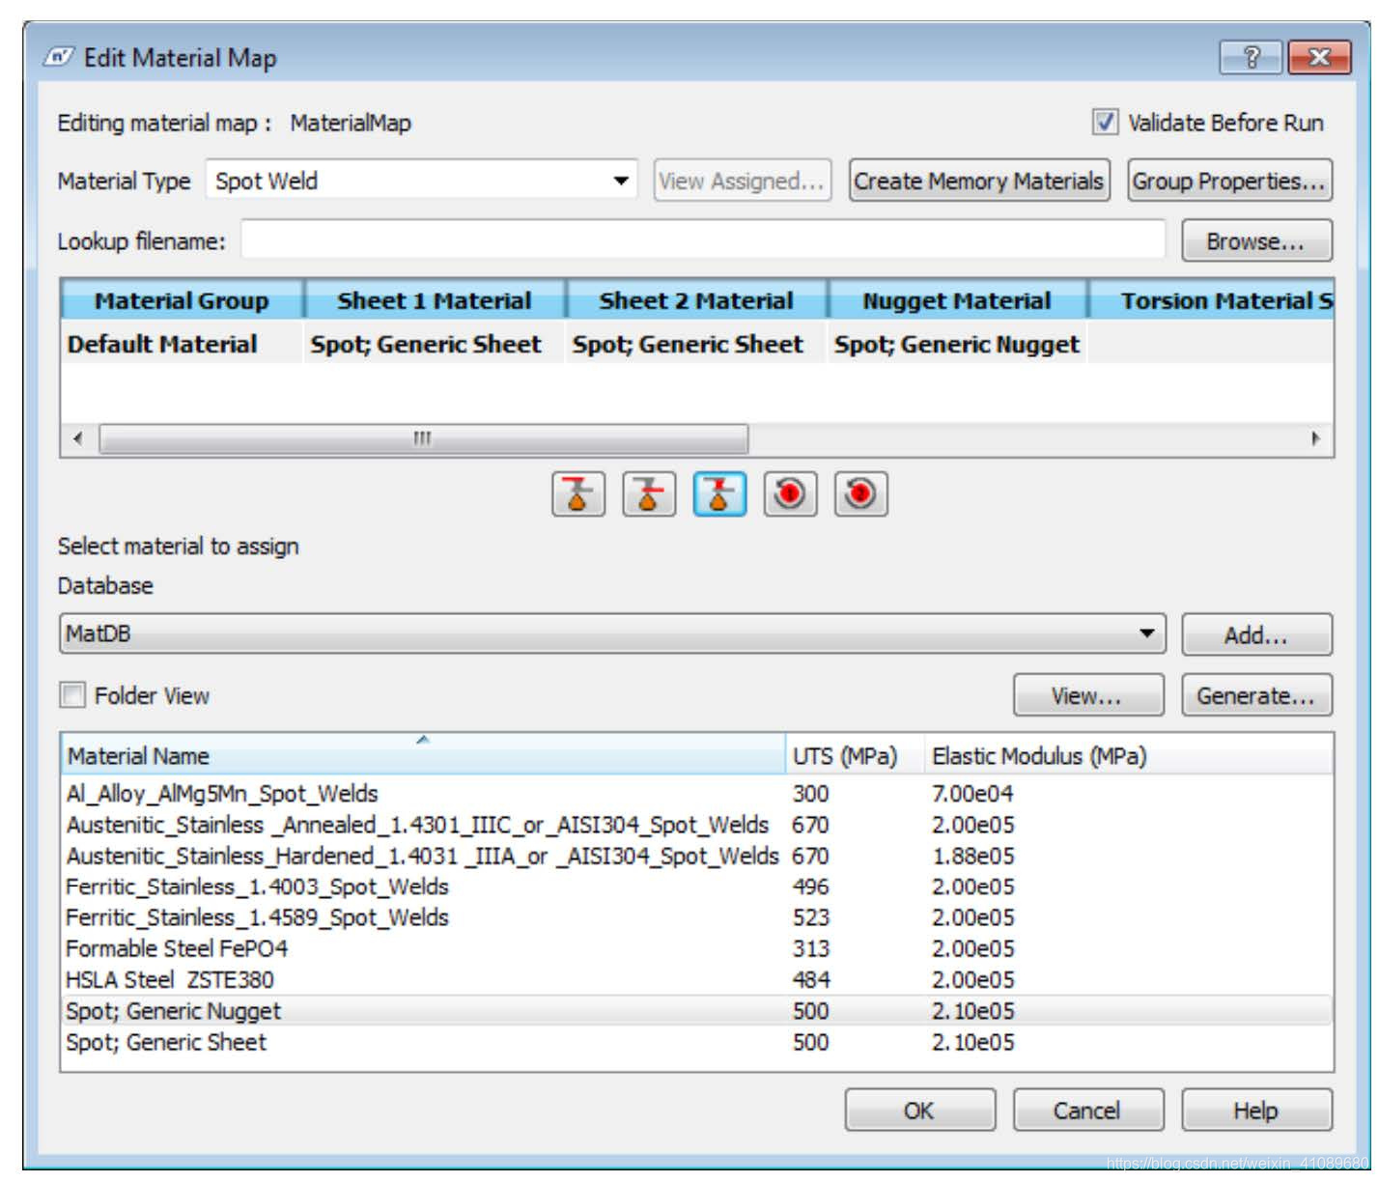The width and height of the screenshot is (1379, 1182).
Task: Select the assign Sheet 1 material icon
Action: (x=577, y=494)
